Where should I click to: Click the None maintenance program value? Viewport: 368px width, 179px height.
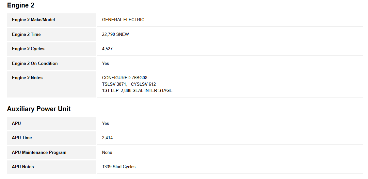click(107, 152)
